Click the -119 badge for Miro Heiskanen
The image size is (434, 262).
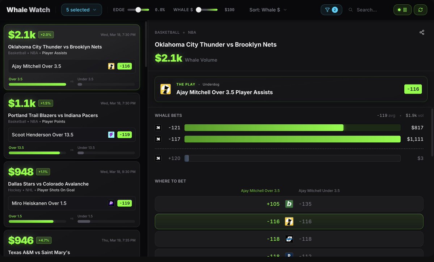[125, 203]
